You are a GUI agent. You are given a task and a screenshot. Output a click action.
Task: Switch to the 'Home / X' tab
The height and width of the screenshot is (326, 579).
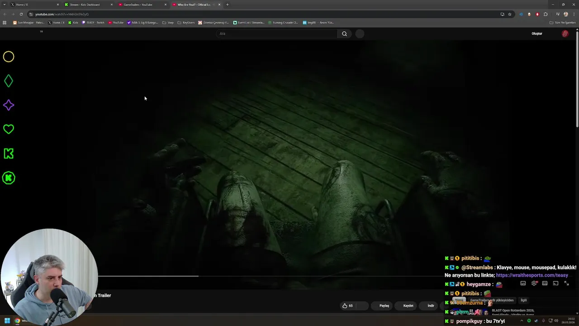coord(34,5)
